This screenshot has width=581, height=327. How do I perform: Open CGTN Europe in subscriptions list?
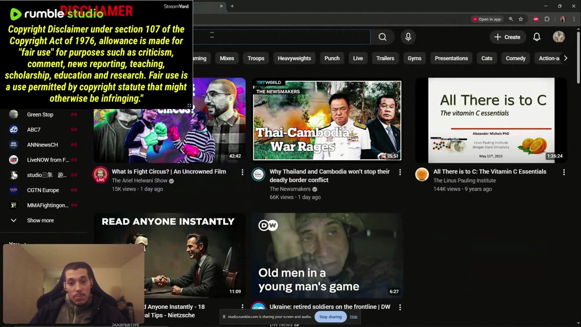(x=43, y=190)
